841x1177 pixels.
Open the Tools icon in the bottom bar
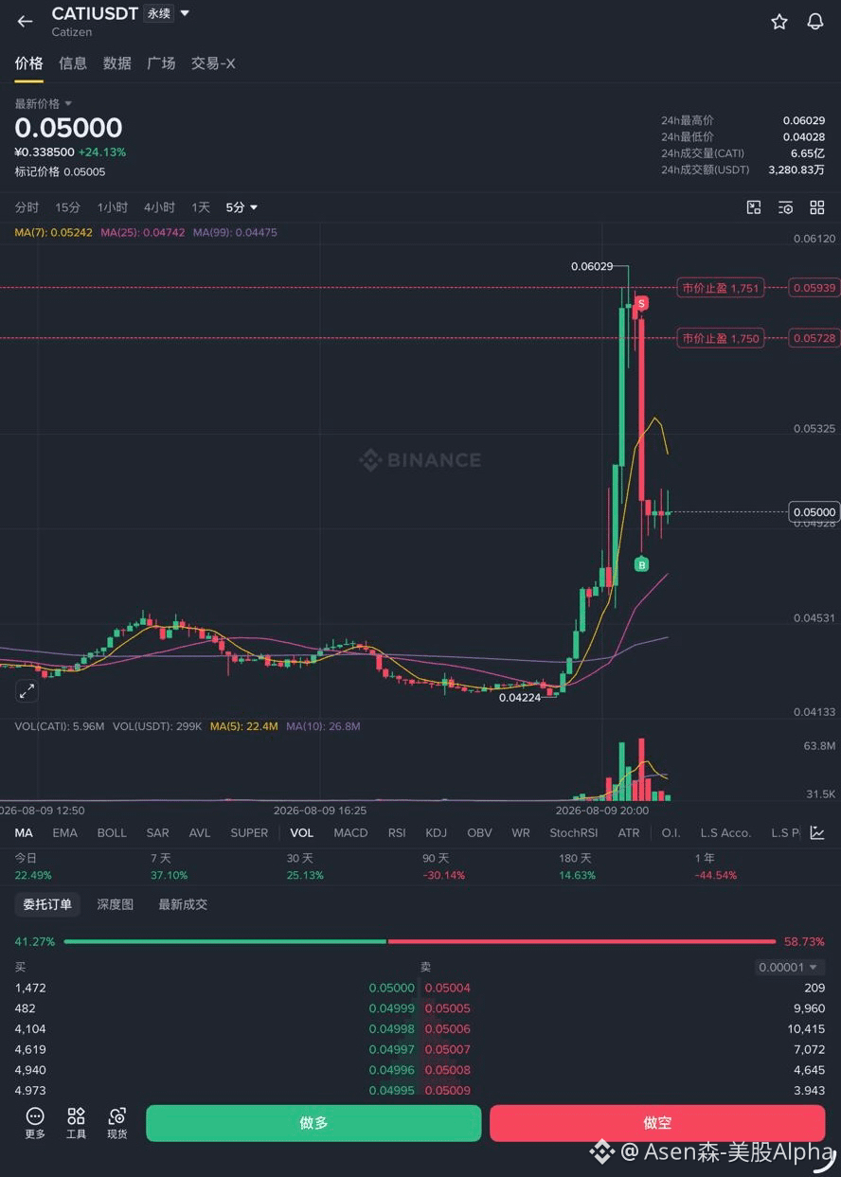[x=76, y=1122]
